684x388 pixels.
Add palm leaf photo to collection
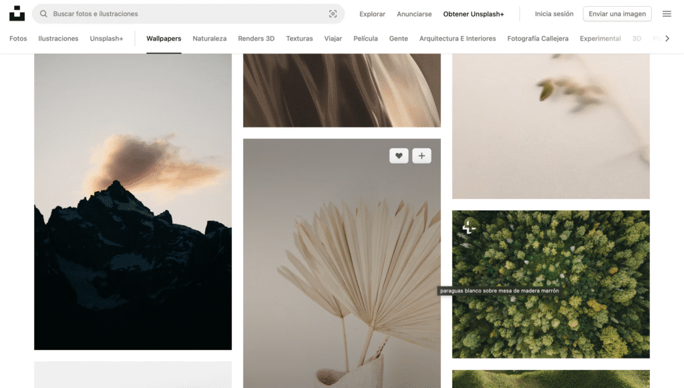tap(421, 156)
